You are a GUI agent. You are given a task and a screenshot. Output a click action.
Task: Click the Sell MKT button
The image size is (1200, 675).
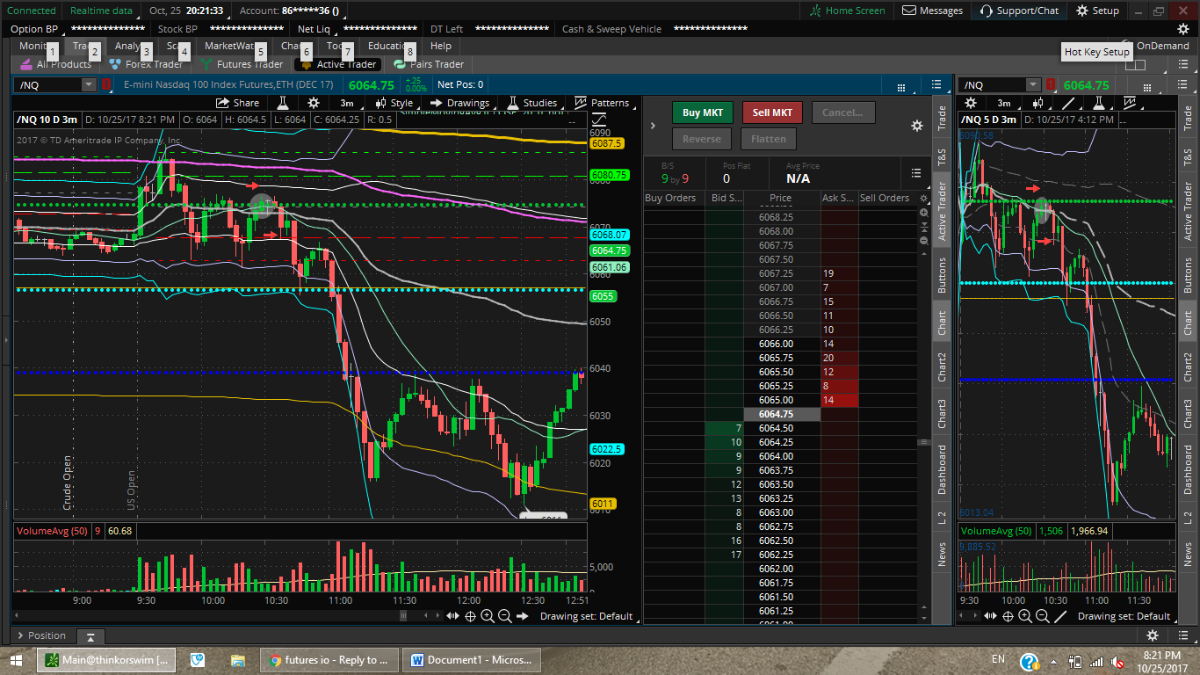[x=772, y=112]
